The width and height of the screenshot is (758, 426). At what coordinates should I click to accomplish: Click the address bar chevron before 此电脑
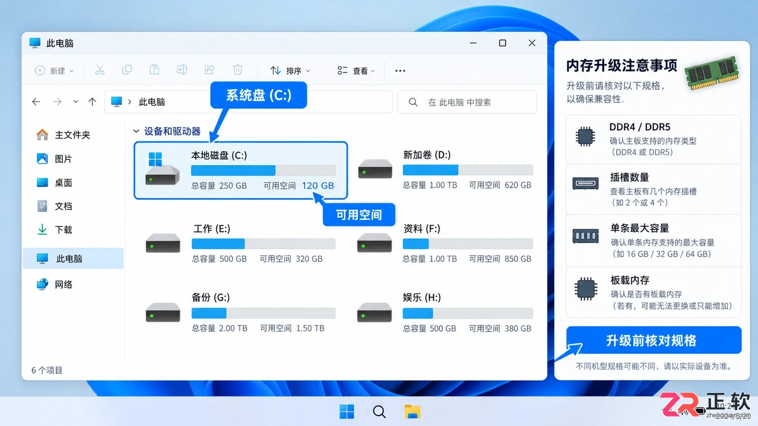[x=129, y=102]
